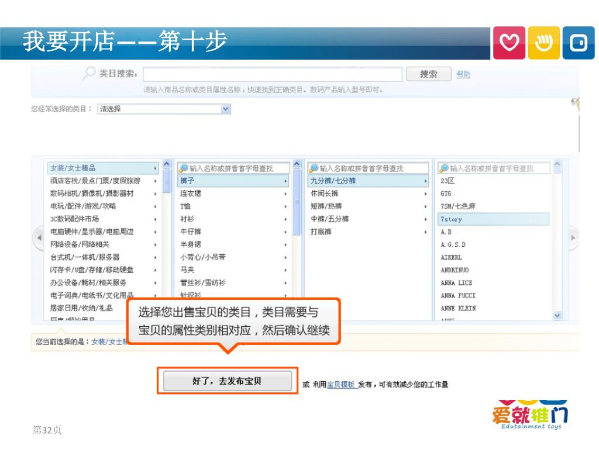Click the down arrow of brand column scrollbar
599x449 pixels.
[x=557, y=315]
